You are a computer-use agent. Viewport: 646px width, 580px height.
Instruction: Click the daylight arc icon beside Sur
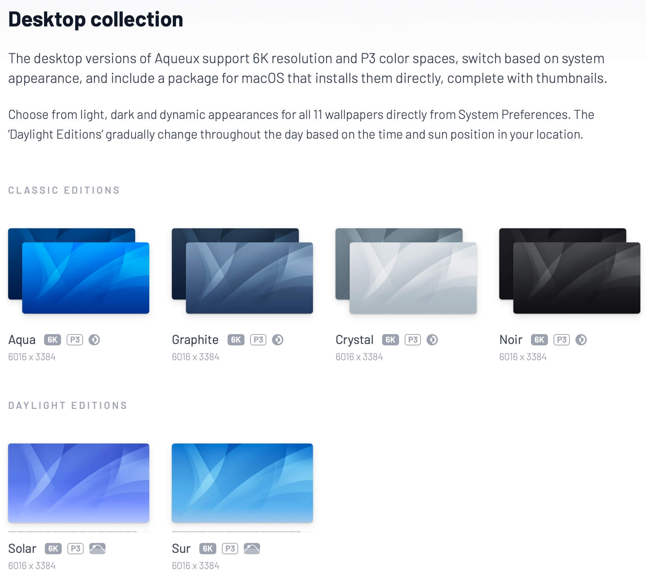tap(252, 549)
